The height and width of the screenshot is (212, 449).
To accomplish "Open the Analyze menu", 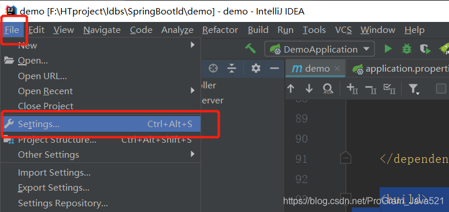I will [x=177, y=30].
